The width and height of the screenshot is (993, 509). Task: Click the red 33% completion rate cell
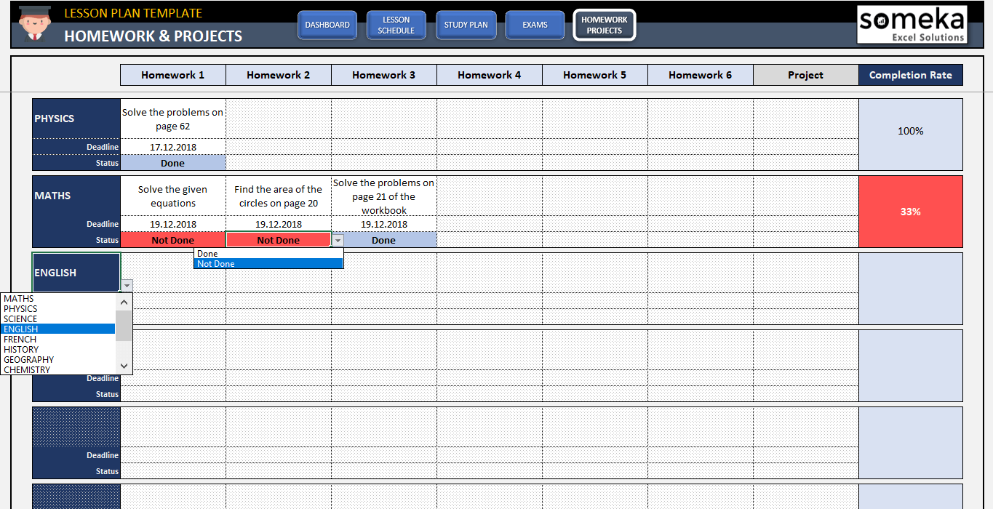910,211
